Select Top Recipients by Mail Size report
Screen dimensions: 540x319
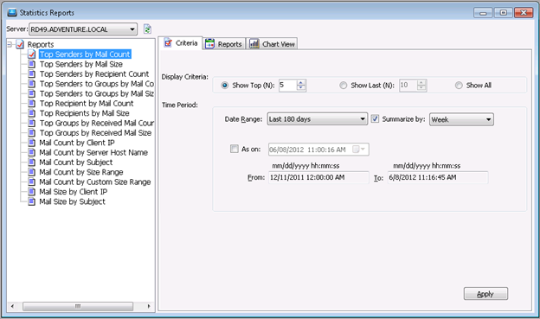pyautogui.click(x=85, y=113)
